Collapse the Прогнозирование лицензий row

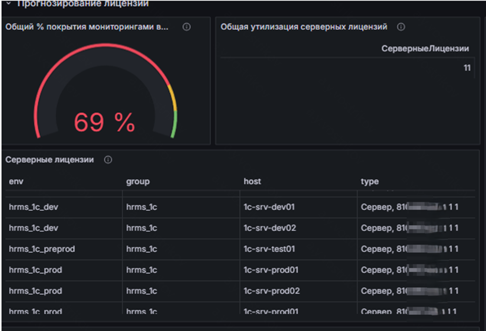pyautogui.click(x=9, y=4)
